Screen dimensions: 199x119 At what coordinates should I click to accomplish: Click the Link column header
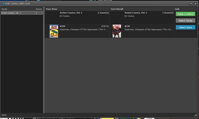tap(177, 9)
